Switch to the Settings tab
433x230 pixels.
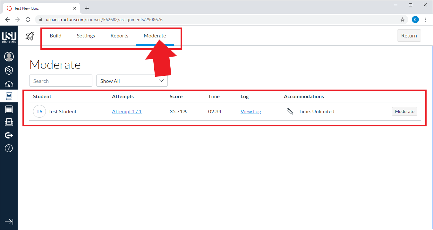(86, 36)
